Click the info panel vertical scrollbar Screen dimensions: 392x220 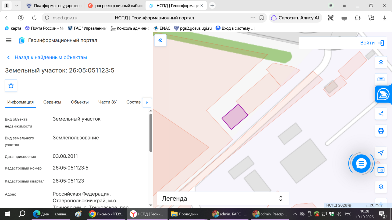(x=151, y=133)
